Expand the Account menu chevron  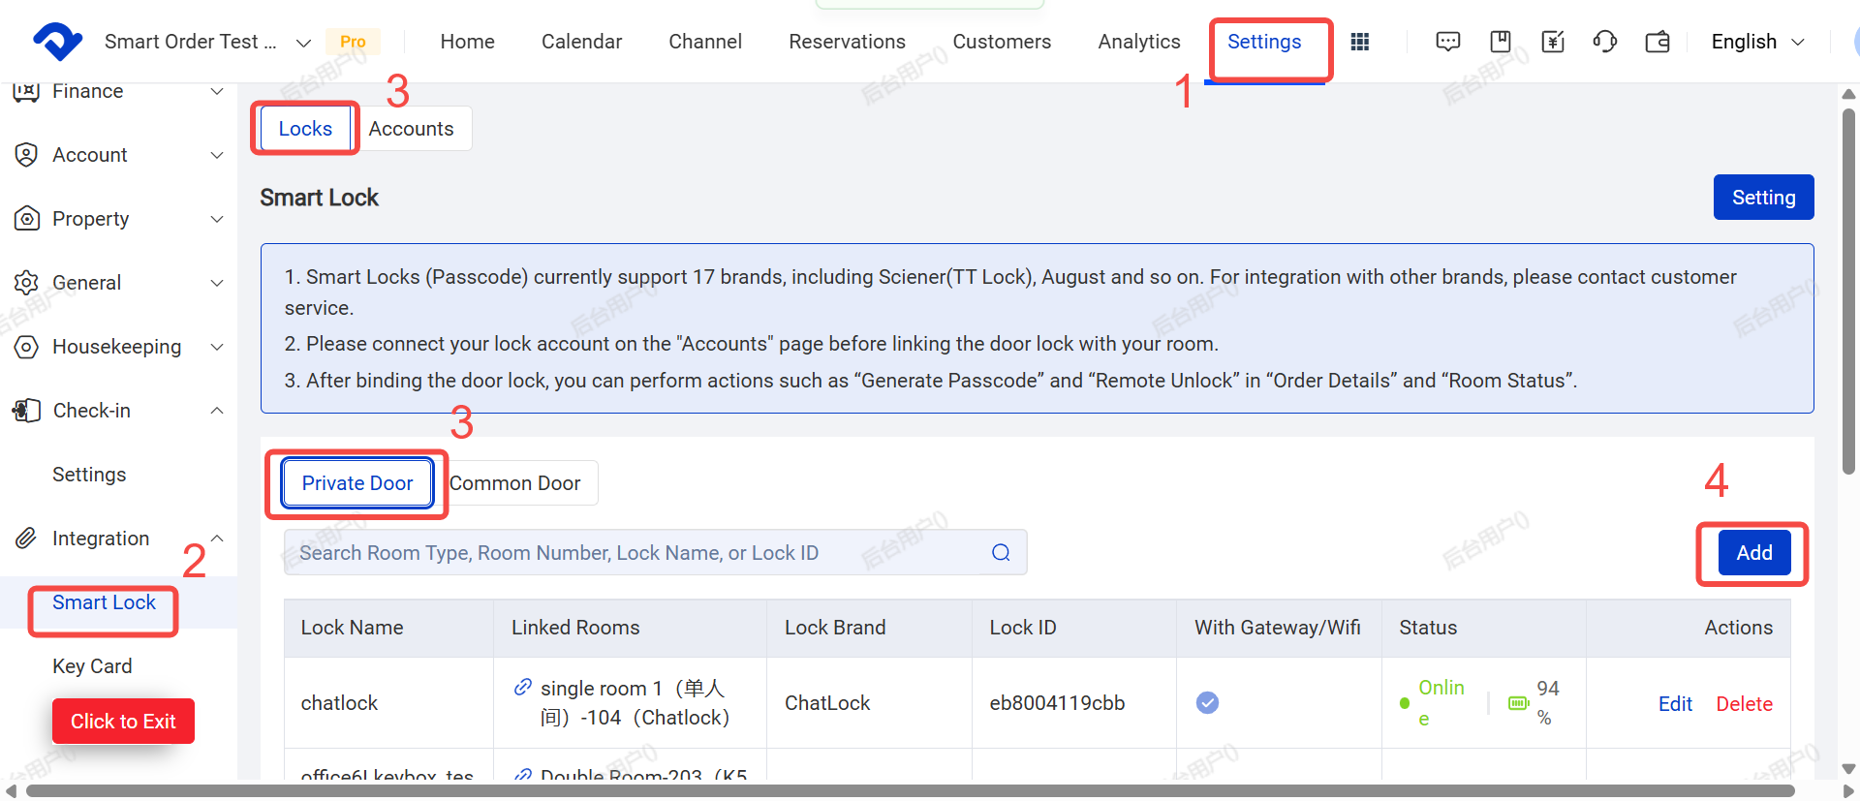tap(217, 155)
